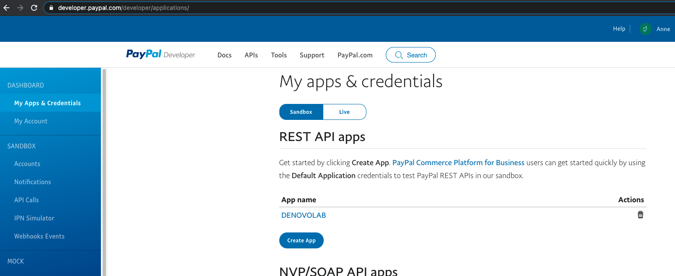Click the Actions column header
The image size is (675, 276).
click(x=631, y=200)
